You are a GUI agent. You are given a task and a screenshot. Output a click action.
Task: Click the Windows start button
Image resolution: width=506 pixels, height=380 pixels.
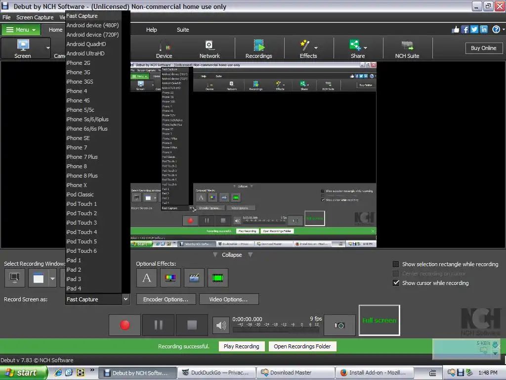pyautogui.click(x=23, y=373)
